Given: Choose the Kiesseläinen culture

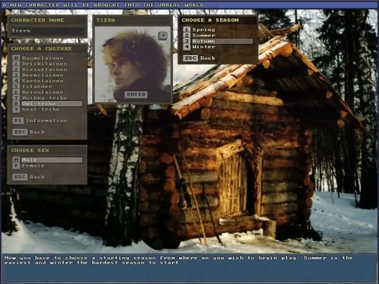Looking at the screenshot, I should 45,69.
